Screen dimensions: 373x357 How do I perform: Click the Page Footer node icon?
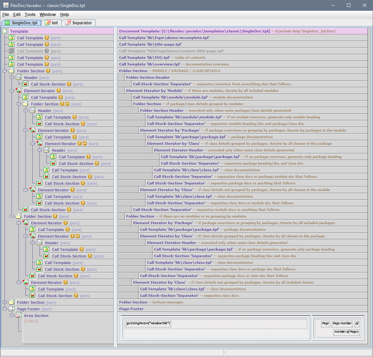click(x=11, y=309)
